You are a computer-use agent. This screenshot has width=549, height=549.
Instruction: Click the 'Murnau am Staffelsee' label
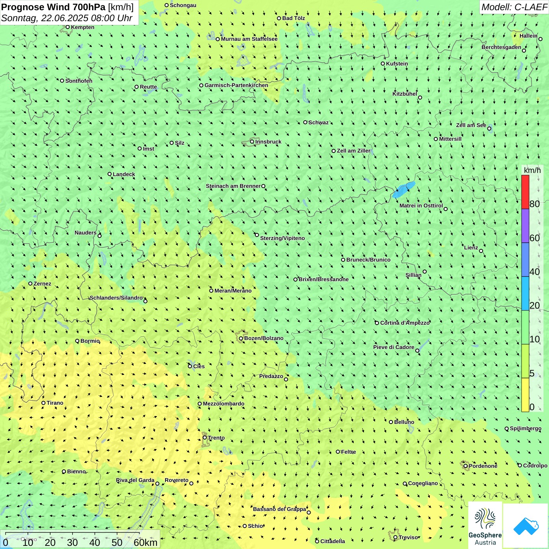[x=249, y=39]
